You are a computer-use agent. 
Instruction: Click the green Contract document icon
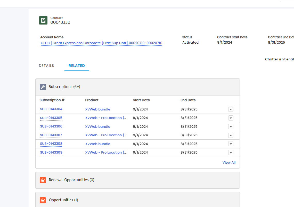point(43,20)
